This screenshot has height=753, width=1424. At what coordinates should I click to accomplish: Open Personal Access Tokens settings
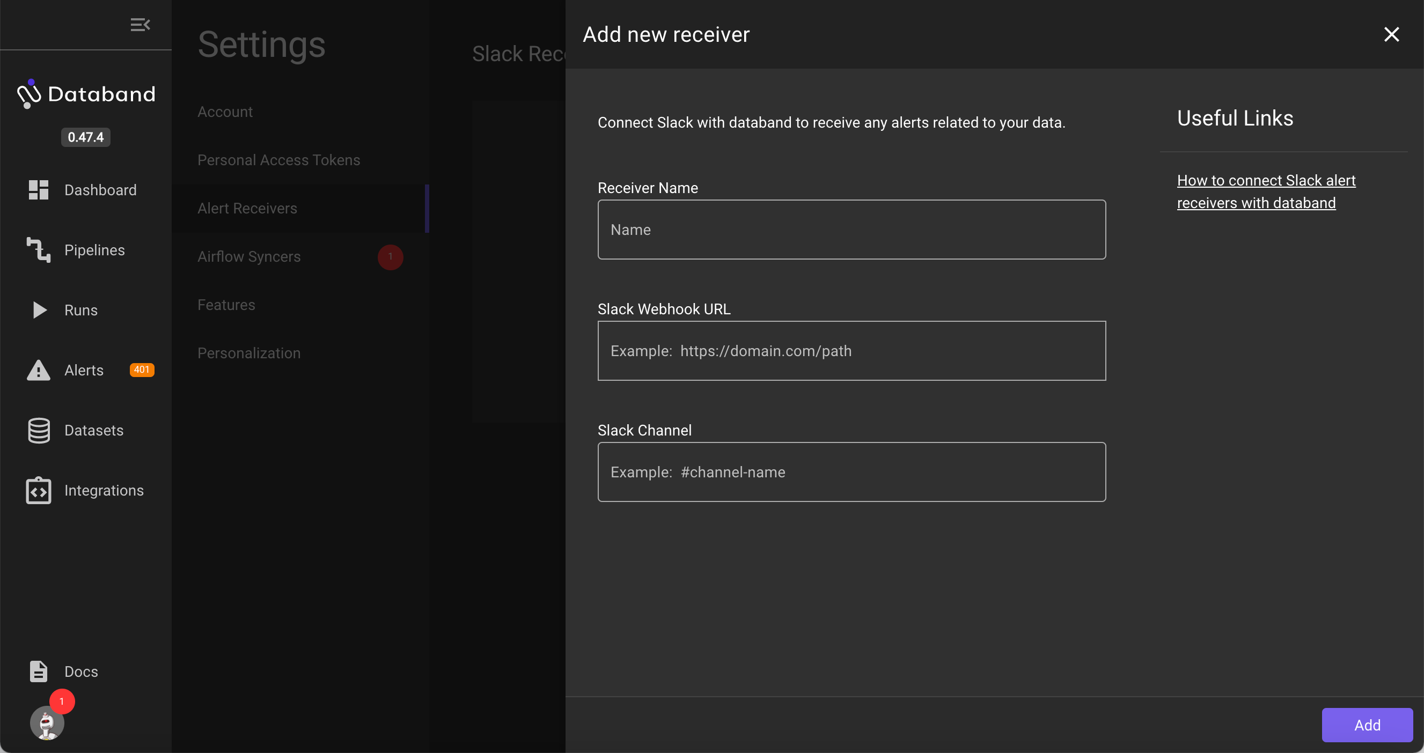coord(278,160)
